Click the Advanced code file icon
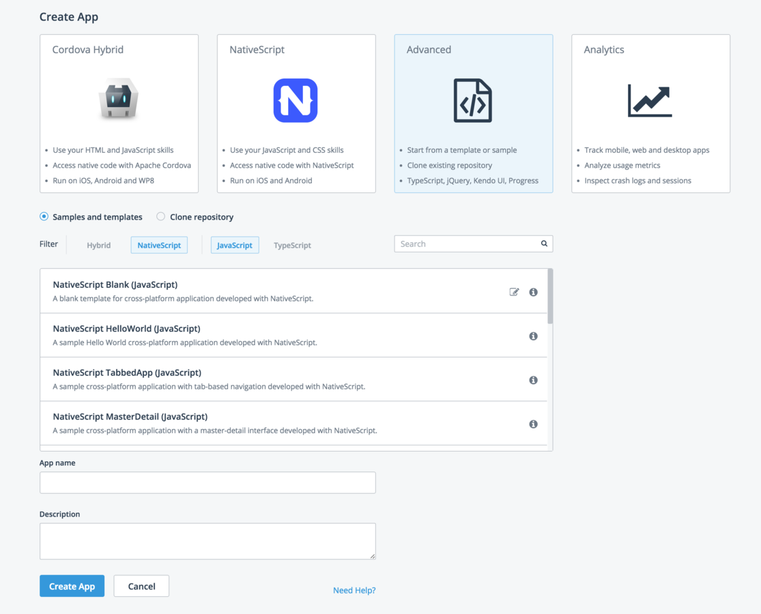 point(473,100)
